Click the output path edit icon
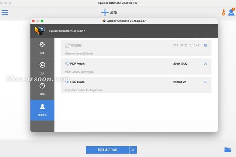Image resolution: width=236 pixels, height=157 pixels. [x=67, y=45]
